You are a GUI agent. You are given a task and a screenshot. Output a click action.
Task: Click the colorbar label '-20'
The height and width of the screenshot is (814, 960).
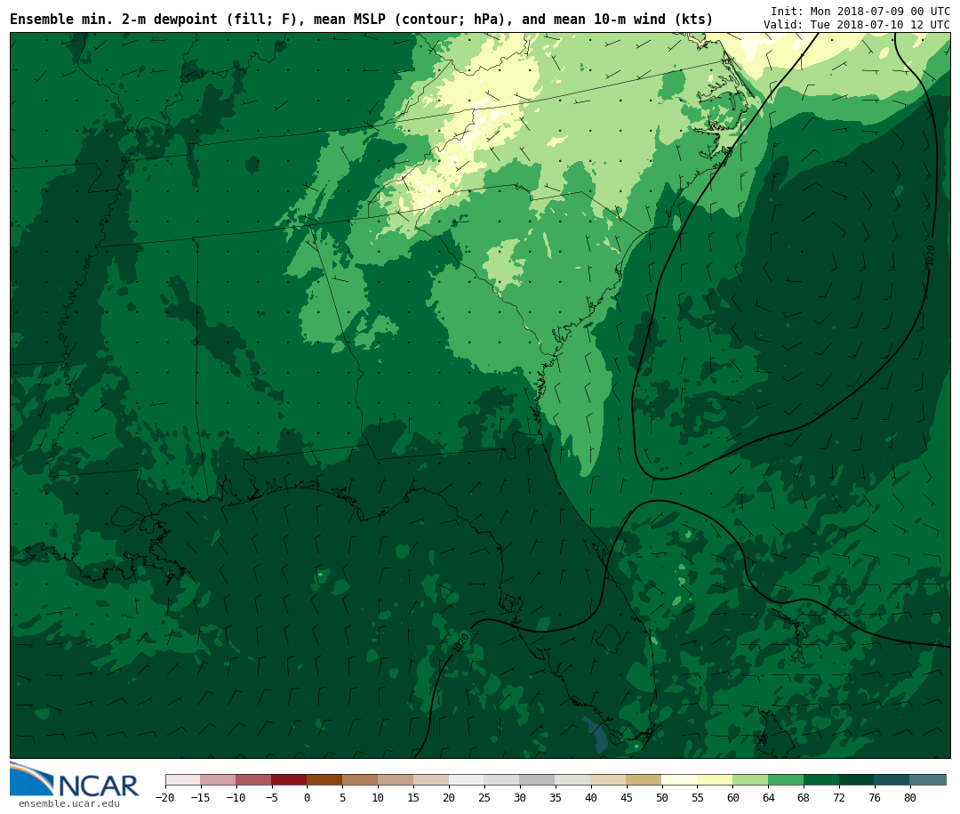(165, 797)
